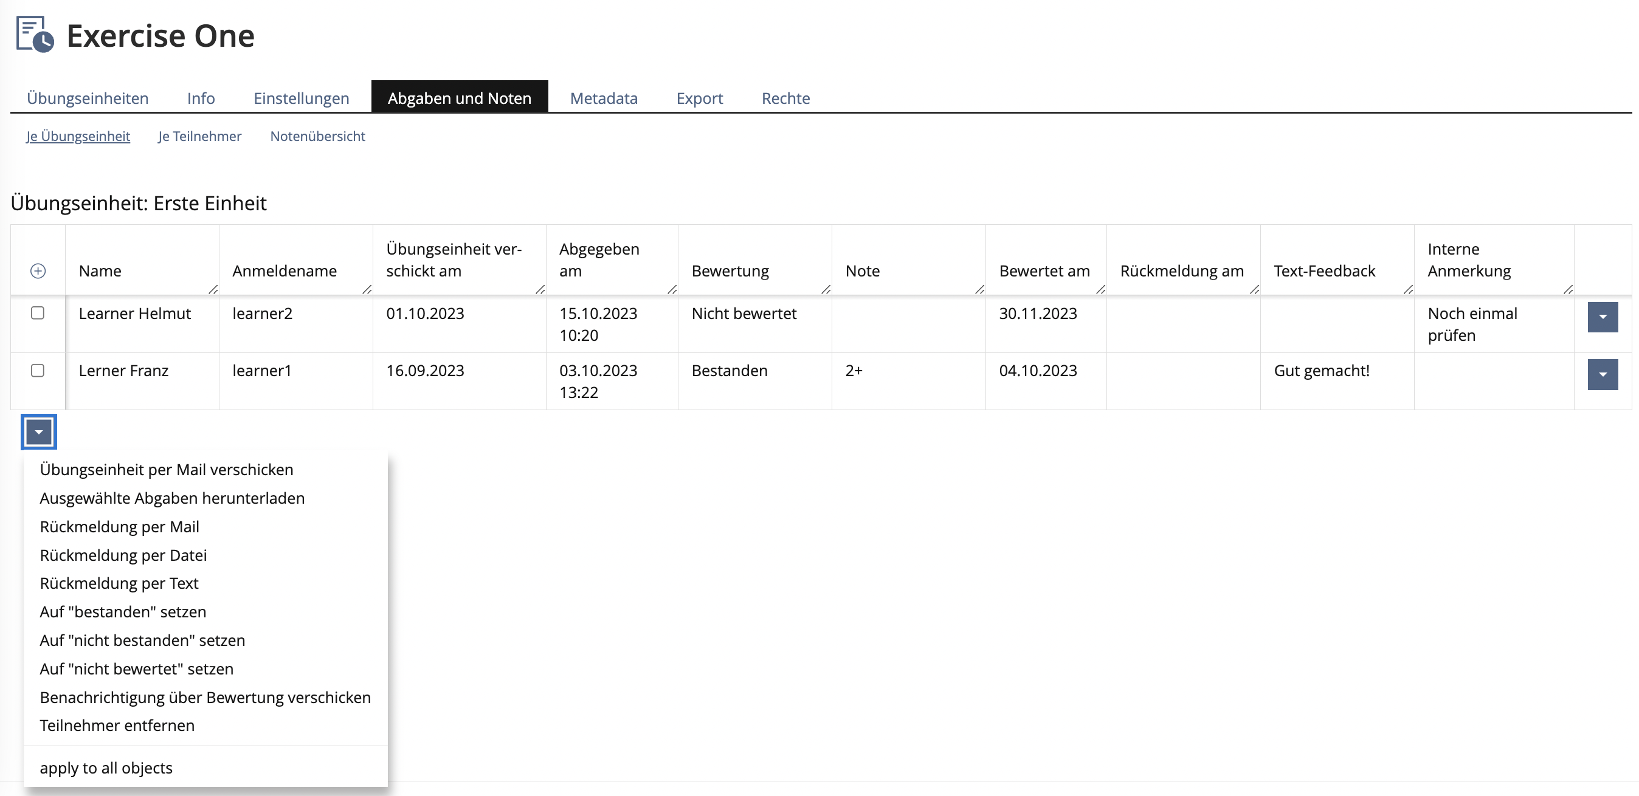
Task: Click resize handle of Interne Anmerkung column
Action: coord(1568,290)
